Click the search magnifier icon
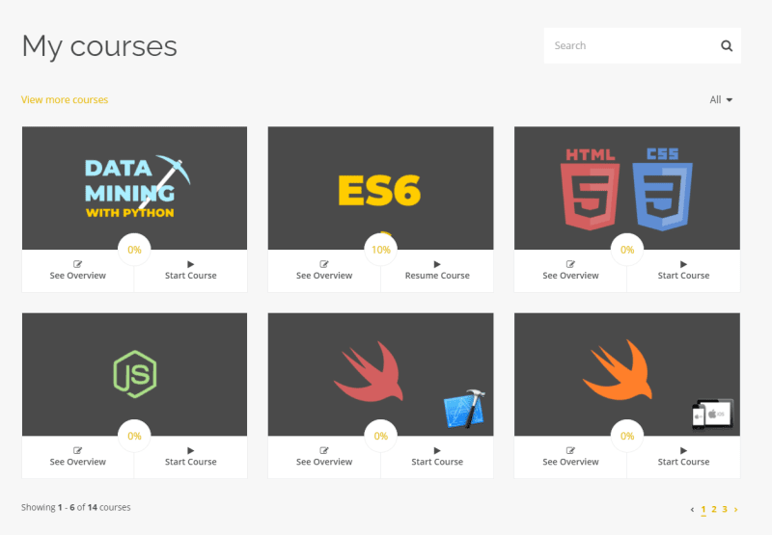 (x=727, y=45)
